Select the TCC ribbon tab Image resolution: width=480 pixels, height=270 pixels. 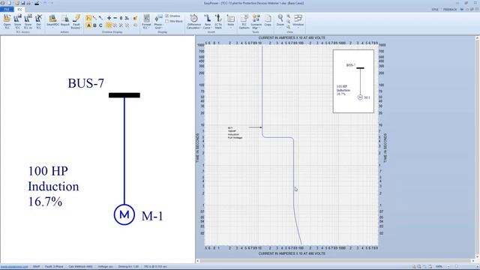click(x=19, y=10)
